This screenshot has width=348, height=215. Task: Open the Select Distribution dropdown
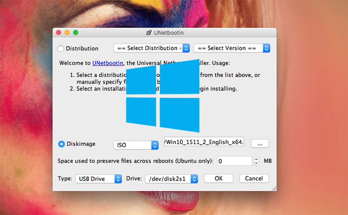(x=152, y=48)
